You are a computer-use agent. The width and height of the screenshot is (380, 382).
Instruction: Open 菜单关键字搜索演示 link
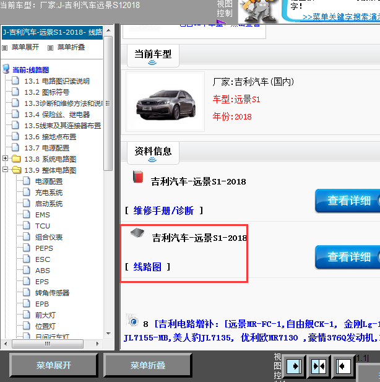tap(341, 17)
